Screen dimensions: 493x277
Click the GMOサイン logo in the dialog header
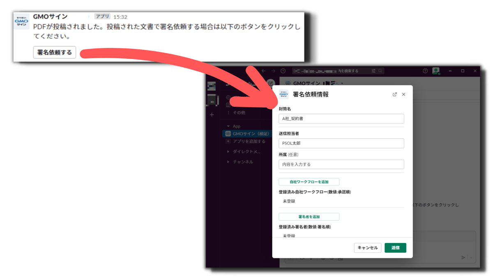click(x=283, y=94)
